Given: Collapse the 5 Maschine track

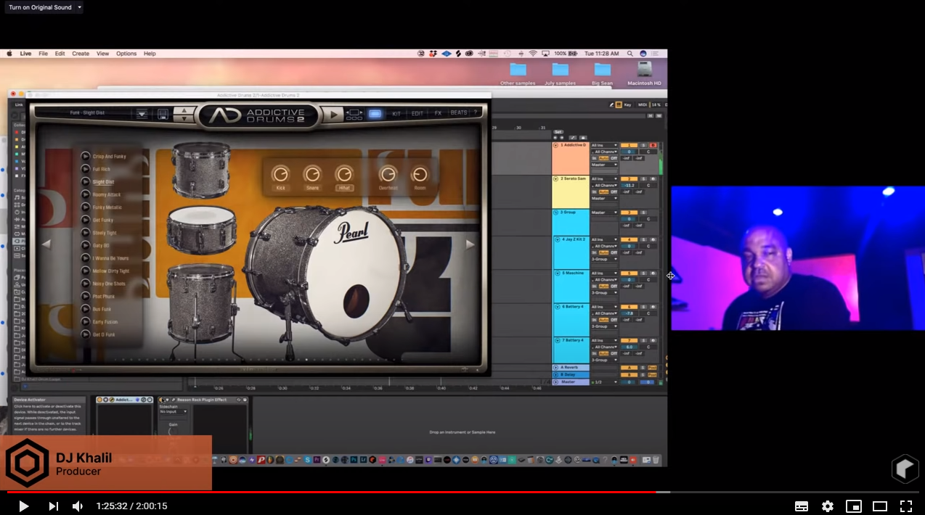Looking at the screenshot, I should 556,273.
